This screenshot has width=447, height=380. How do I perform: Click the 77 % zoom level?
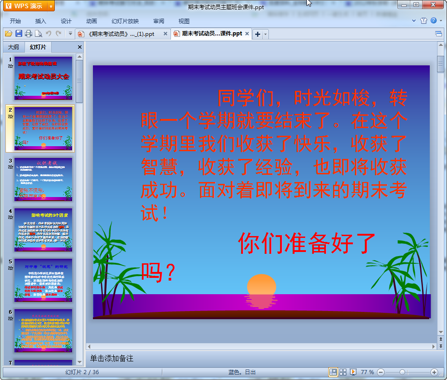pyautogui.click(x=367, y=372)
